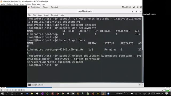
Task: Open the VLC Help menu
Action: coord(43,4)
